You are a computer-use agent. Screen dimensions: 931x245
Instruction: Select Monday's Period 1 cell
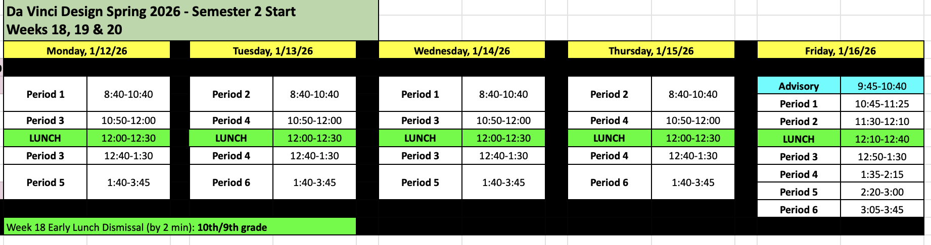click(x=45, y=94)
